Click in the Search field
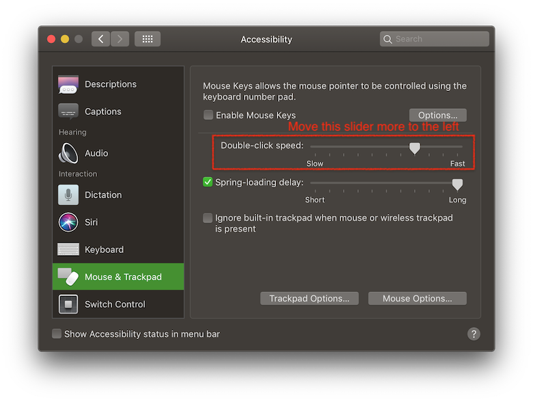This screenshot has height=402, width=533. (x=435, y=39)
